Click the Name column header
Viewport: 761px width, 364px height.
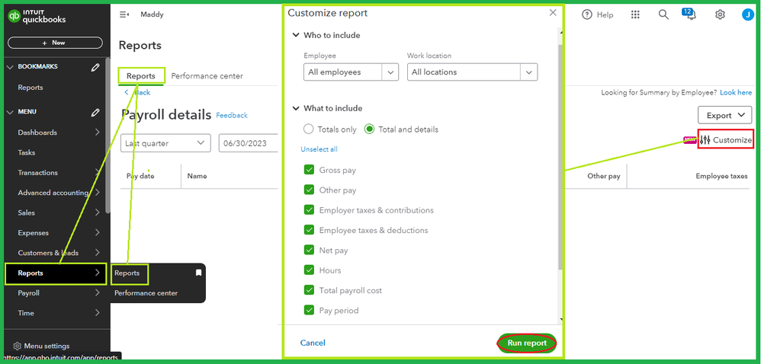pyautogui.click(x=197, y=177)
